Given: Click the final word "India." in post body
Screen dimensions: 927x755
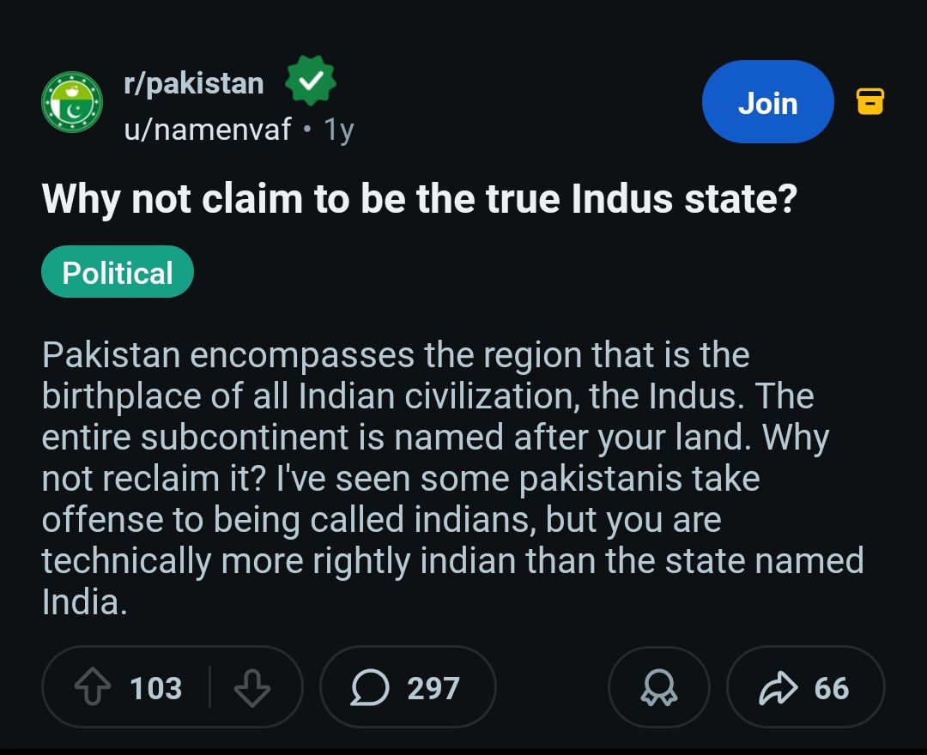Looking at the screenshot, I should [84, 601].
